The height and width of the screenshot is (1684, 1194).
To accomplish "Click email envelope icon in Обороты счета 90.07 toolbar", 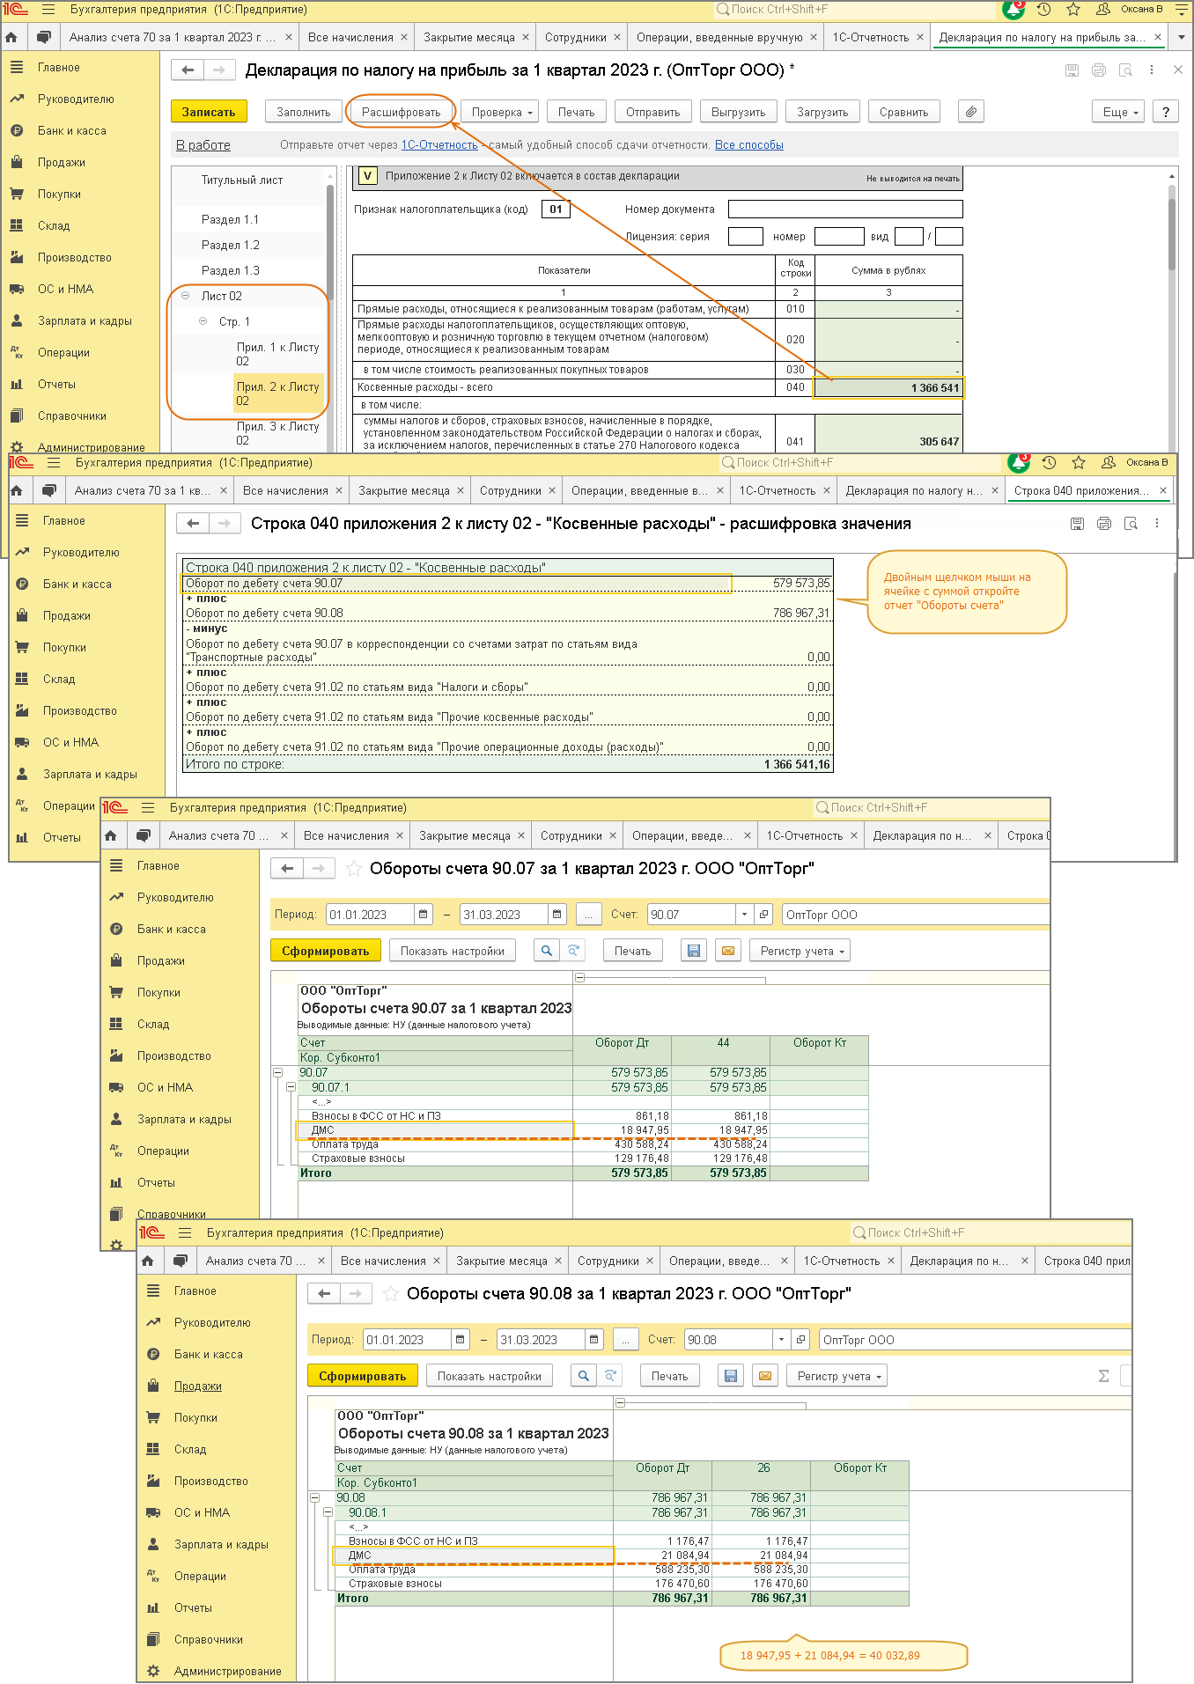I will (727, 951).
